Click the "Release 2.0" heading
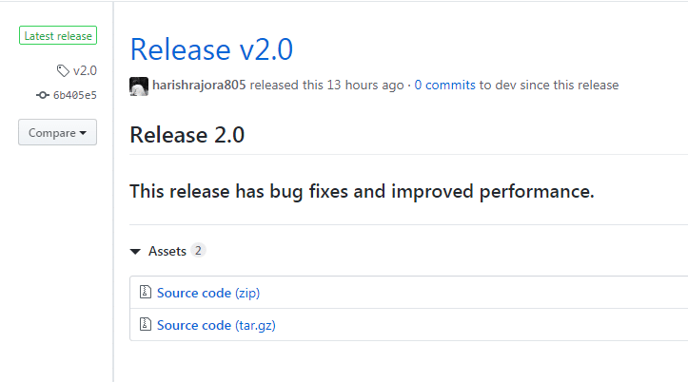The width and height of the screenshot is (688, 382). 187,135
